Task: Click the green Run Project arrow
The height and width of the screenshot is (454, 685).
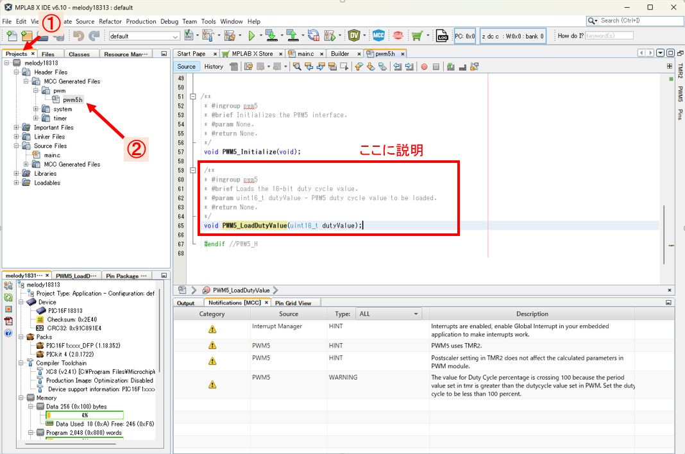Action: 251,36
